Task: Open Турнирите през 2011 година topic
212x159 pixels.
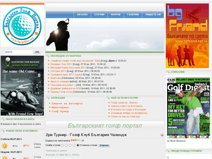Action: point(66,75)
